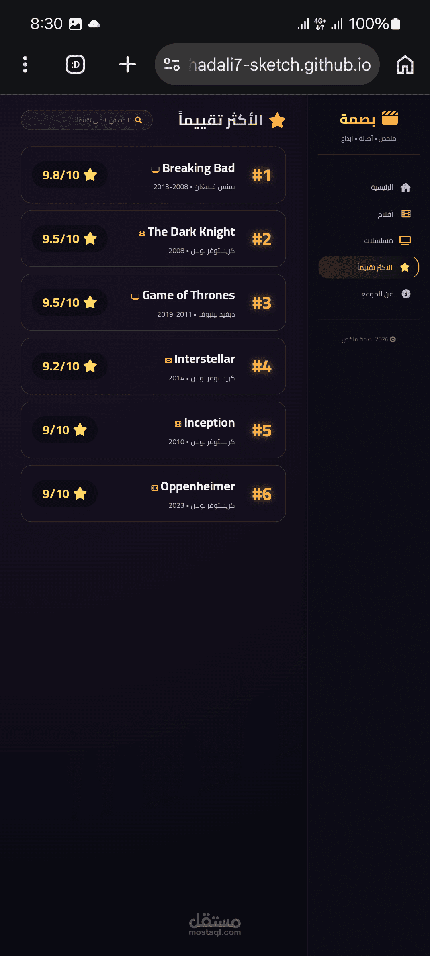Viewport: 430px width, 956px height.
Task: Open site settings icon in address bar
Action: point(172,64)
